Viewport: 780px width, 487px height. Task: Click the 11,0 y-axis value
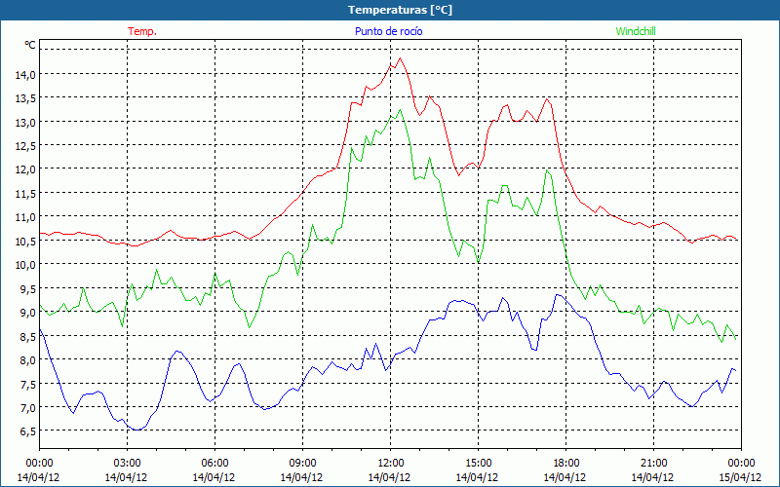click(26, 216)
